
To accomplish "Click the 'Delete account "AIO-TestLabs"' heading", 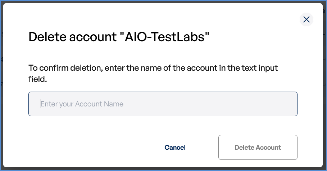I will (x=119, y=37).
